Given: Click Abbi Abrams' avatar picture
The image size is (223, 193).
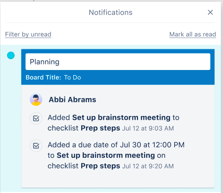Looking at the screenshot, I should (36, 100).
